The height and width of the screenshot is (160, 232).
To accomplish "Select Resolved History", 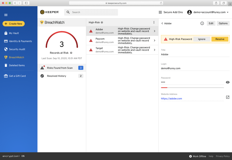I will click(62, 76).
